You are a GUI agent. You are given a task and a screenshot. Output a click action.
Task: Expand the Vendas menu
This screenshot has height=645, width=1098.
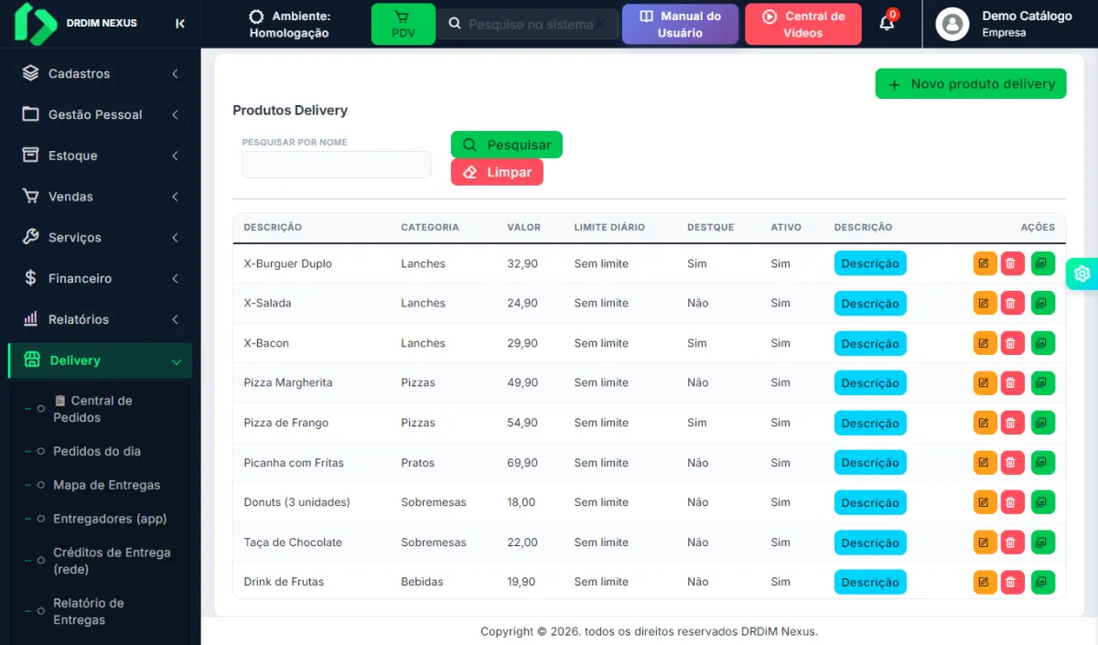(101, 197)
